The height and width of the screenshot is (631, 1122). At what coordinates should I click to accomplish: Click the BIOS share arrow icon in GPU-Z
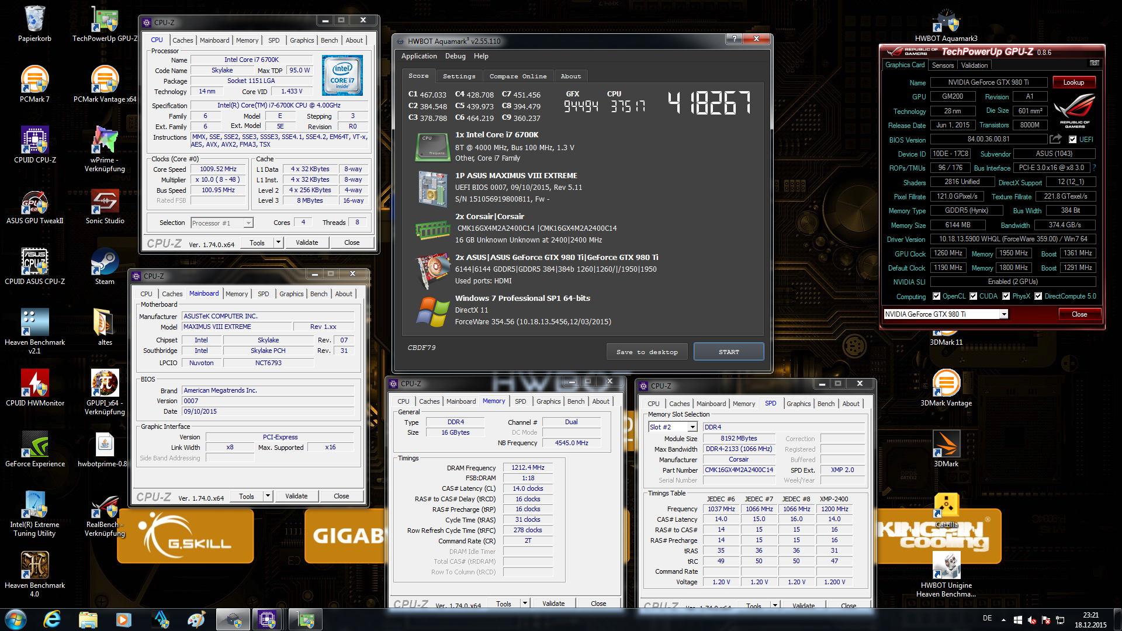click(1055, 139)
